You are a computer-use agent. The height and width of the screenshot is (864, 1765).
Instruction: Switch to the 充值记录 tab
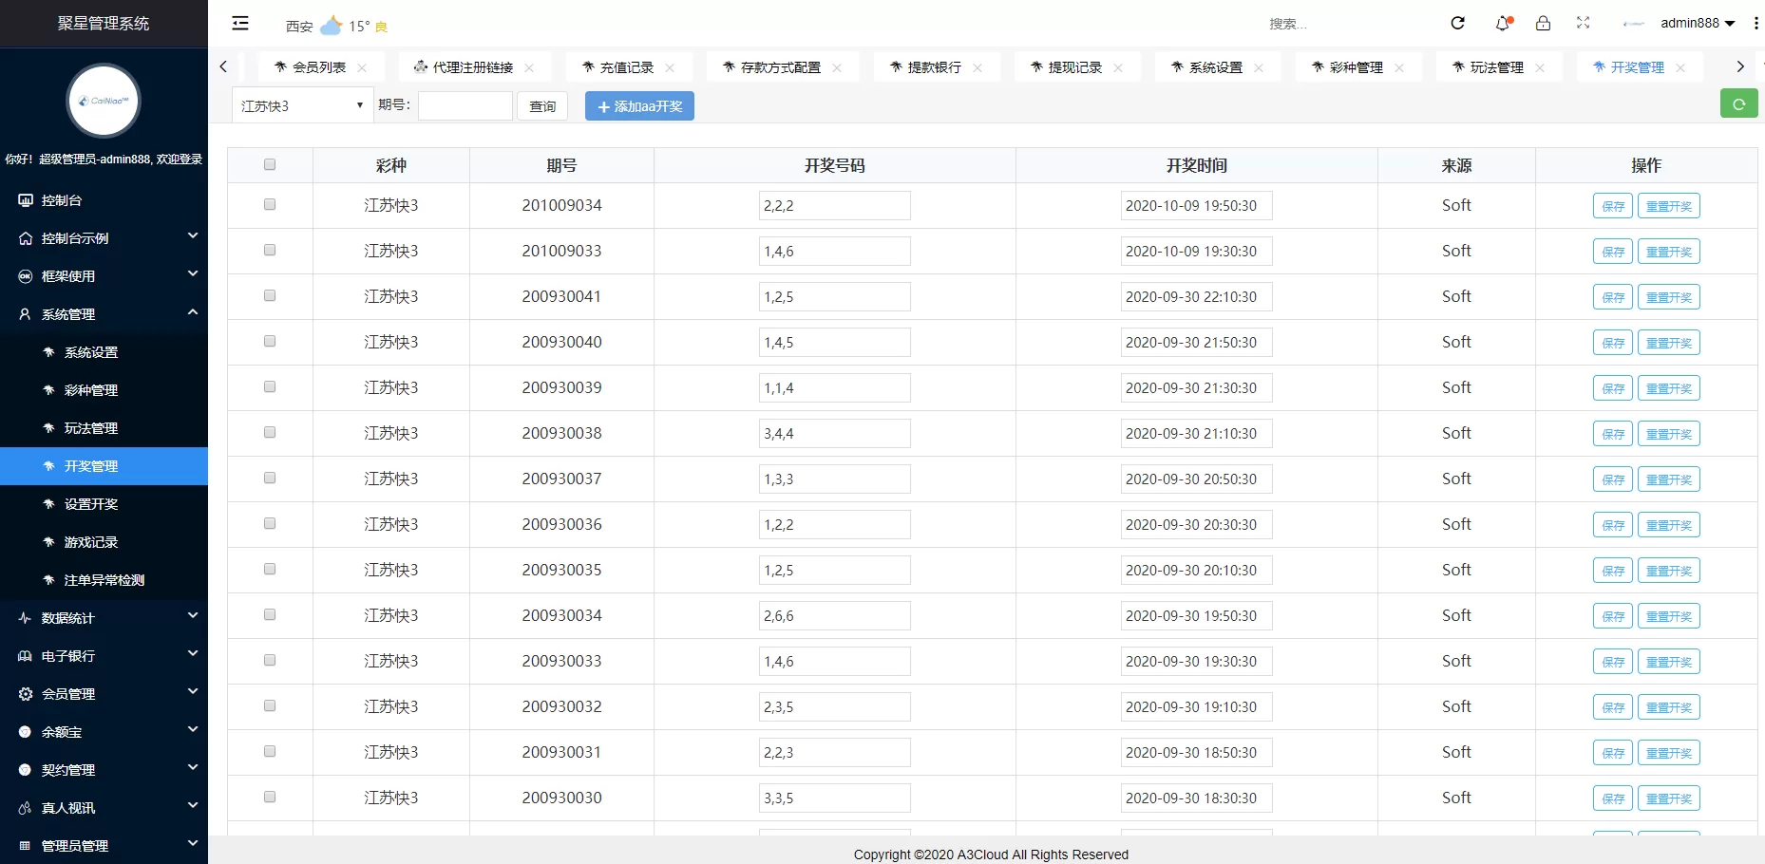tap(626, 68)
